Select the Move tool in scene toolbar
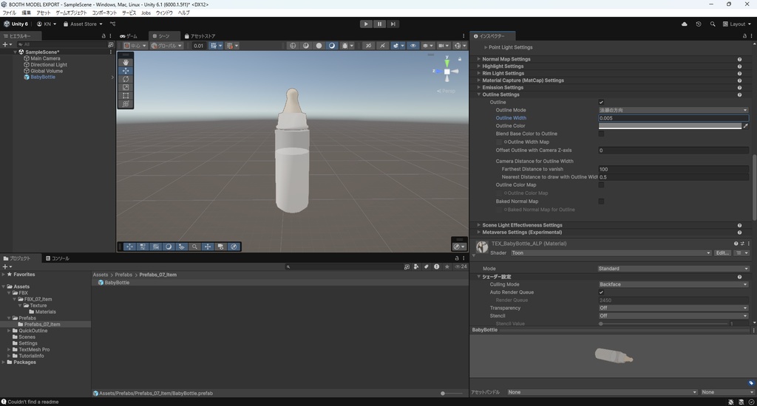This screenshot has width=757, height=406. 126,70
